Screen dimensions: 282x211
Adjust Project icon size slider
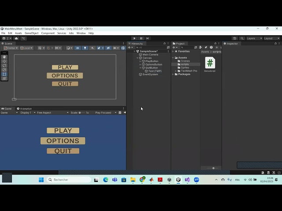pyautogui.click(x=212, y=168)
